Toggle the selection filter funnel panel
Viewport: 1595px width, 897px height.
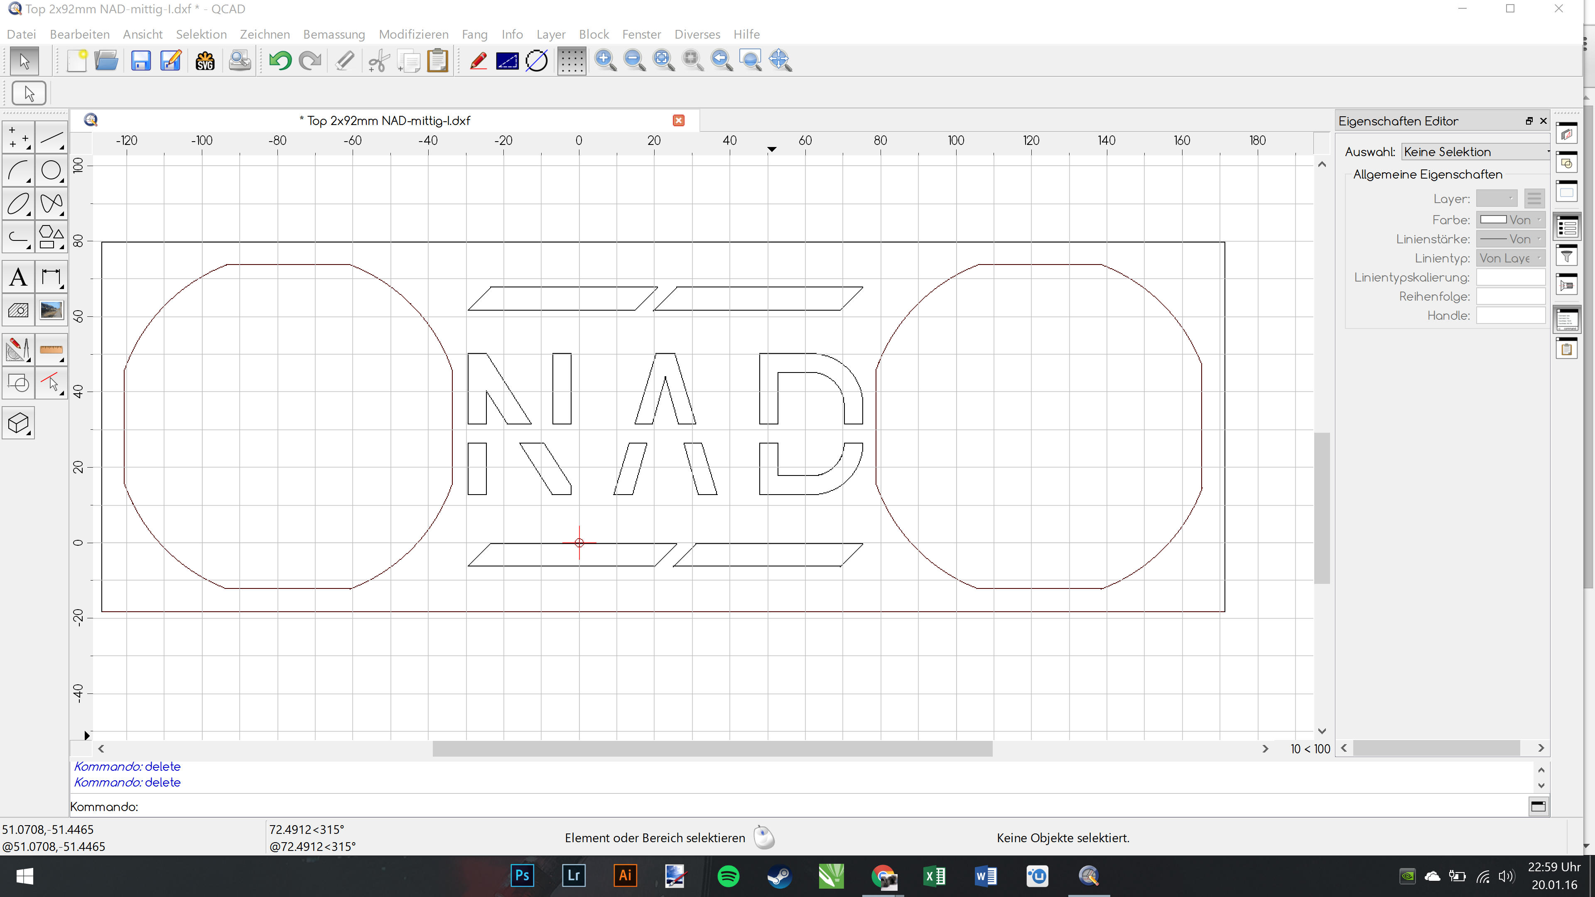1567,256
